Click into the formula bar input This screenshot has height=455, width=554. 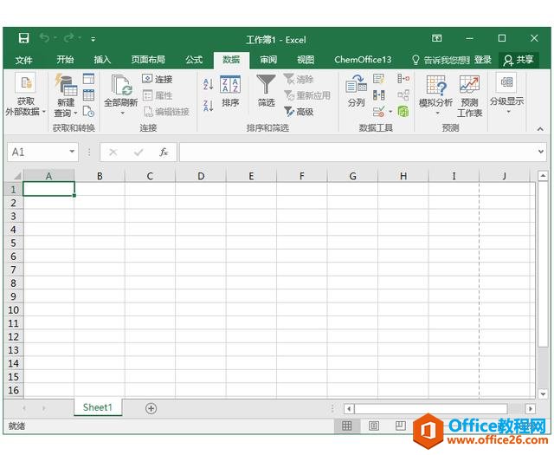point(358,153)
